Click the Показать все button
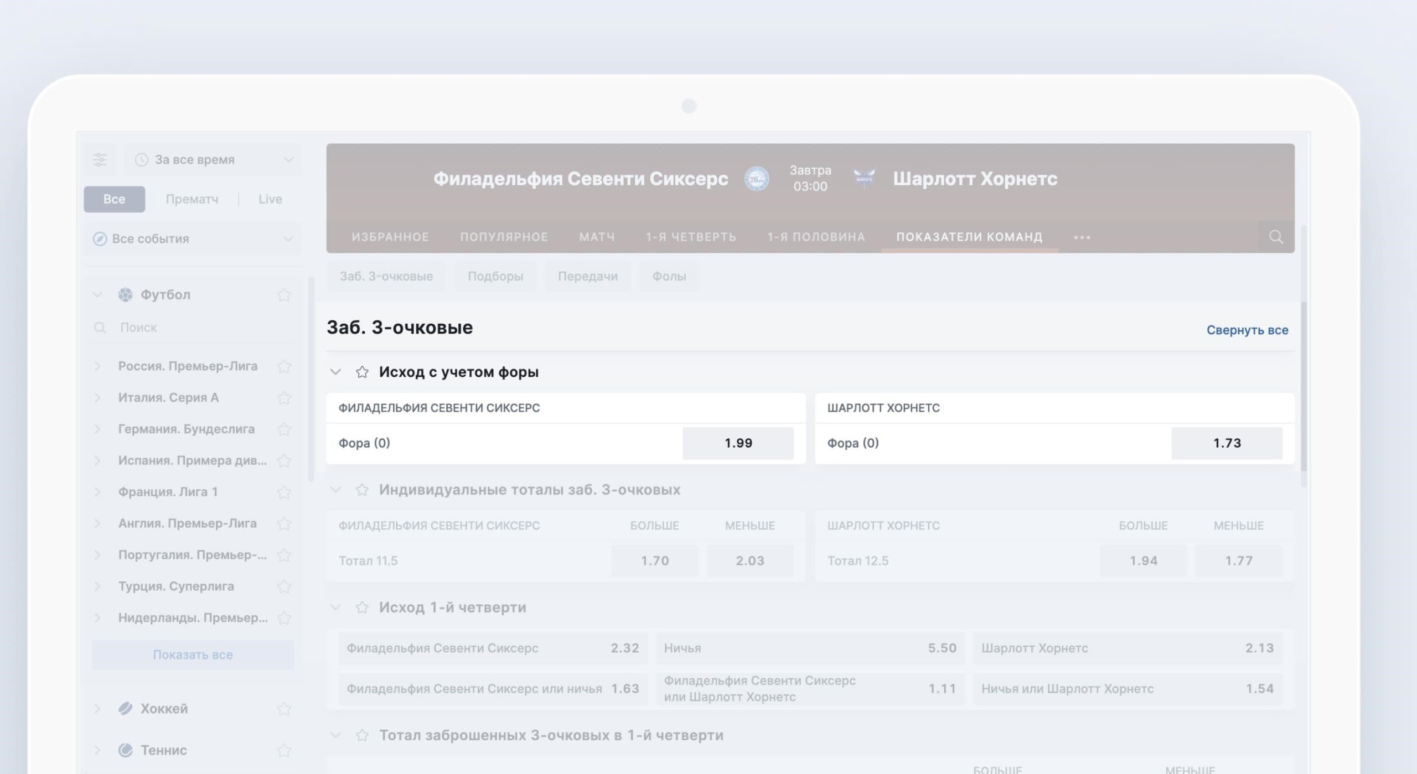Viewport: 1417px width, 774px height. pyautogui.click(x=193, y=654)
